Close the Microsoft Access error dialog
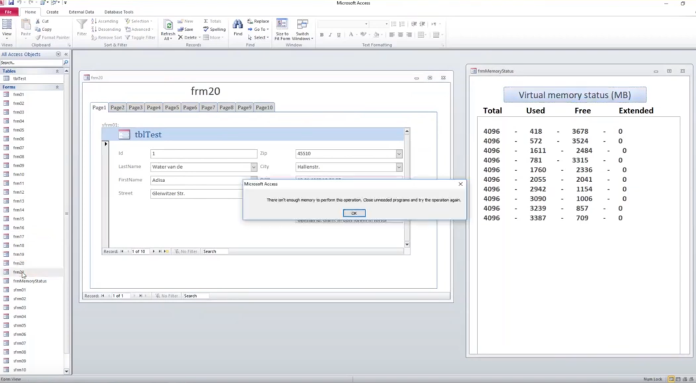 (460, 184)
